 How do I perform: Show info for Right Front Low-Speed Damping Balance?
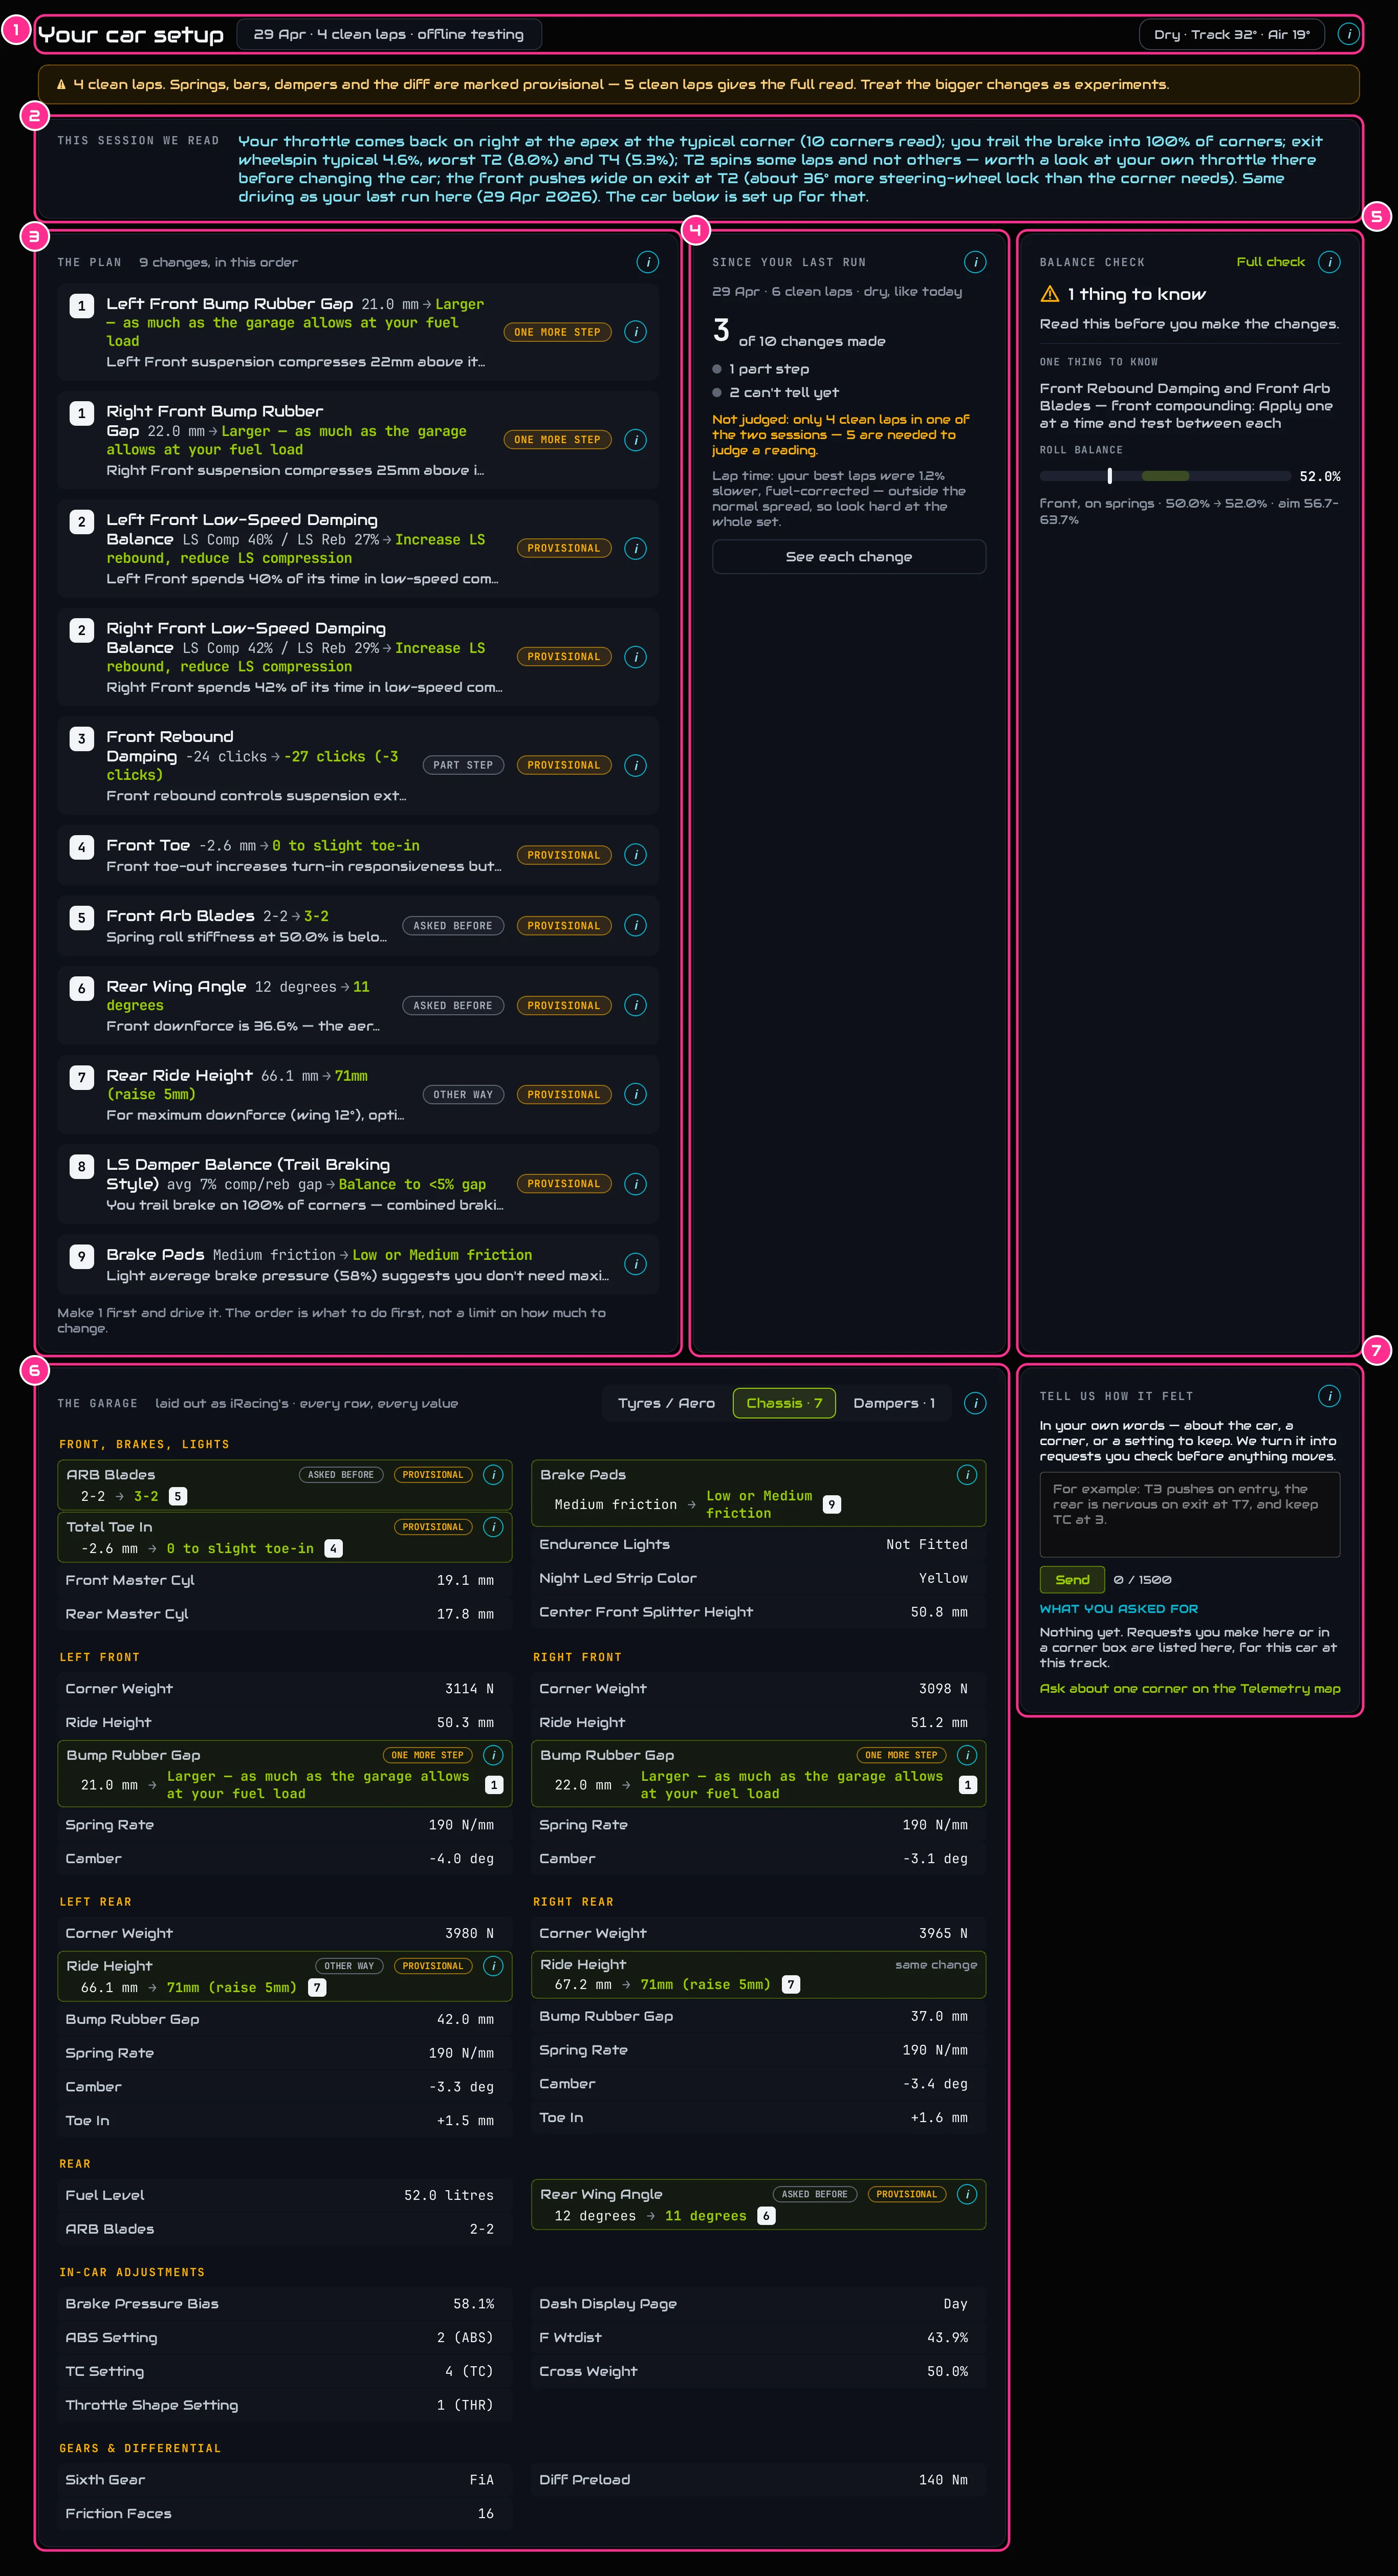635,657
